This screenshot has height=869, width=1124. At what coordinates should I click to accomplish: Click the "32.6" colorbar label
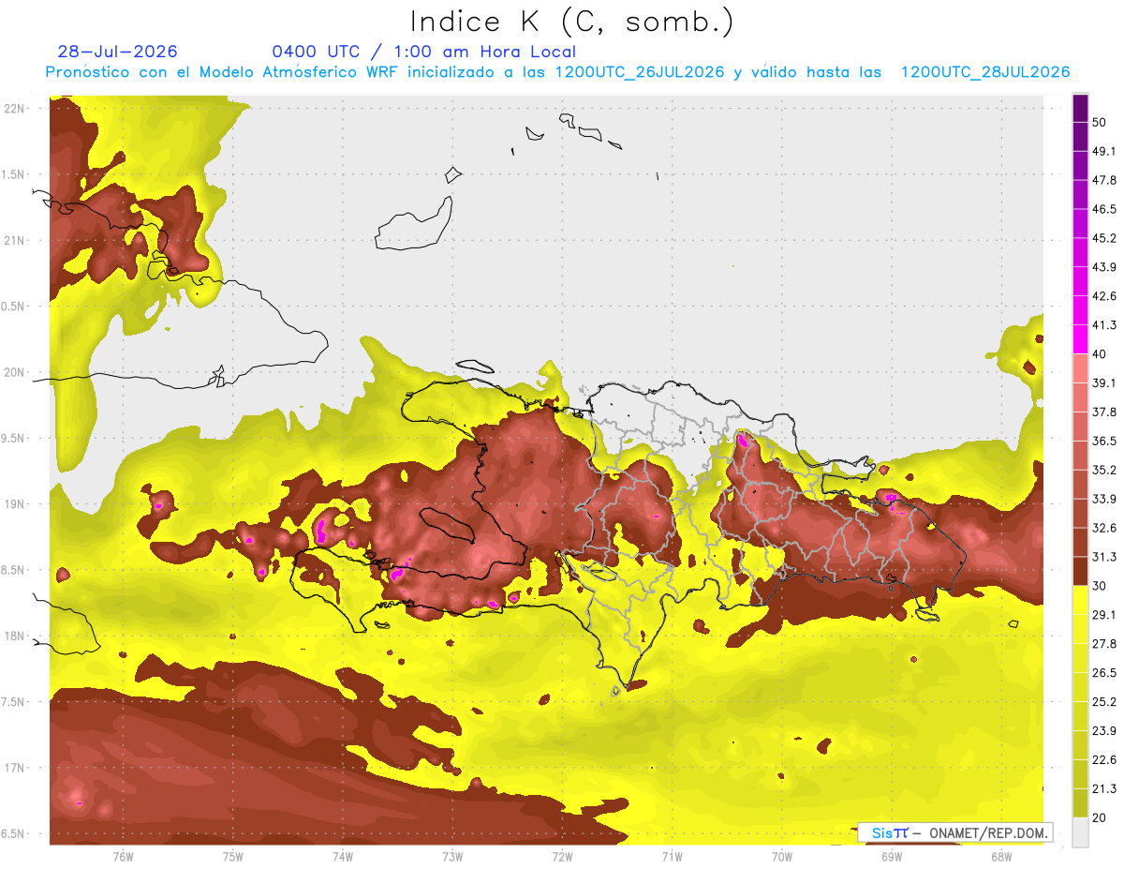(x=1103, y=528)
